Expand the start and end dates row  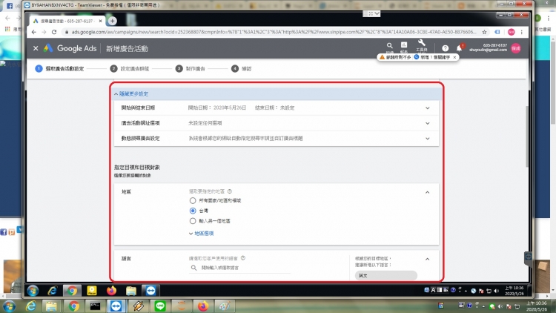pyautogui.click(x=277, y=108)
